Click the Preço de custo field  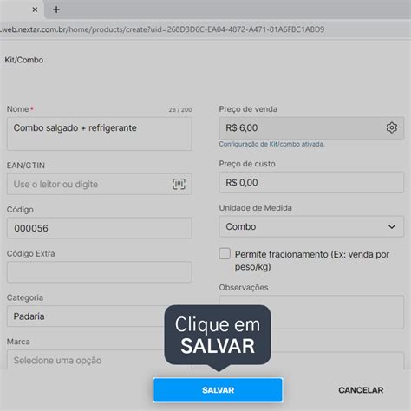click(x=311, y=182)
